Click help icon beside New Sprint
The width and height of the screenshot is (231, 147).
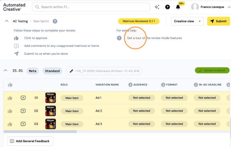55,21
